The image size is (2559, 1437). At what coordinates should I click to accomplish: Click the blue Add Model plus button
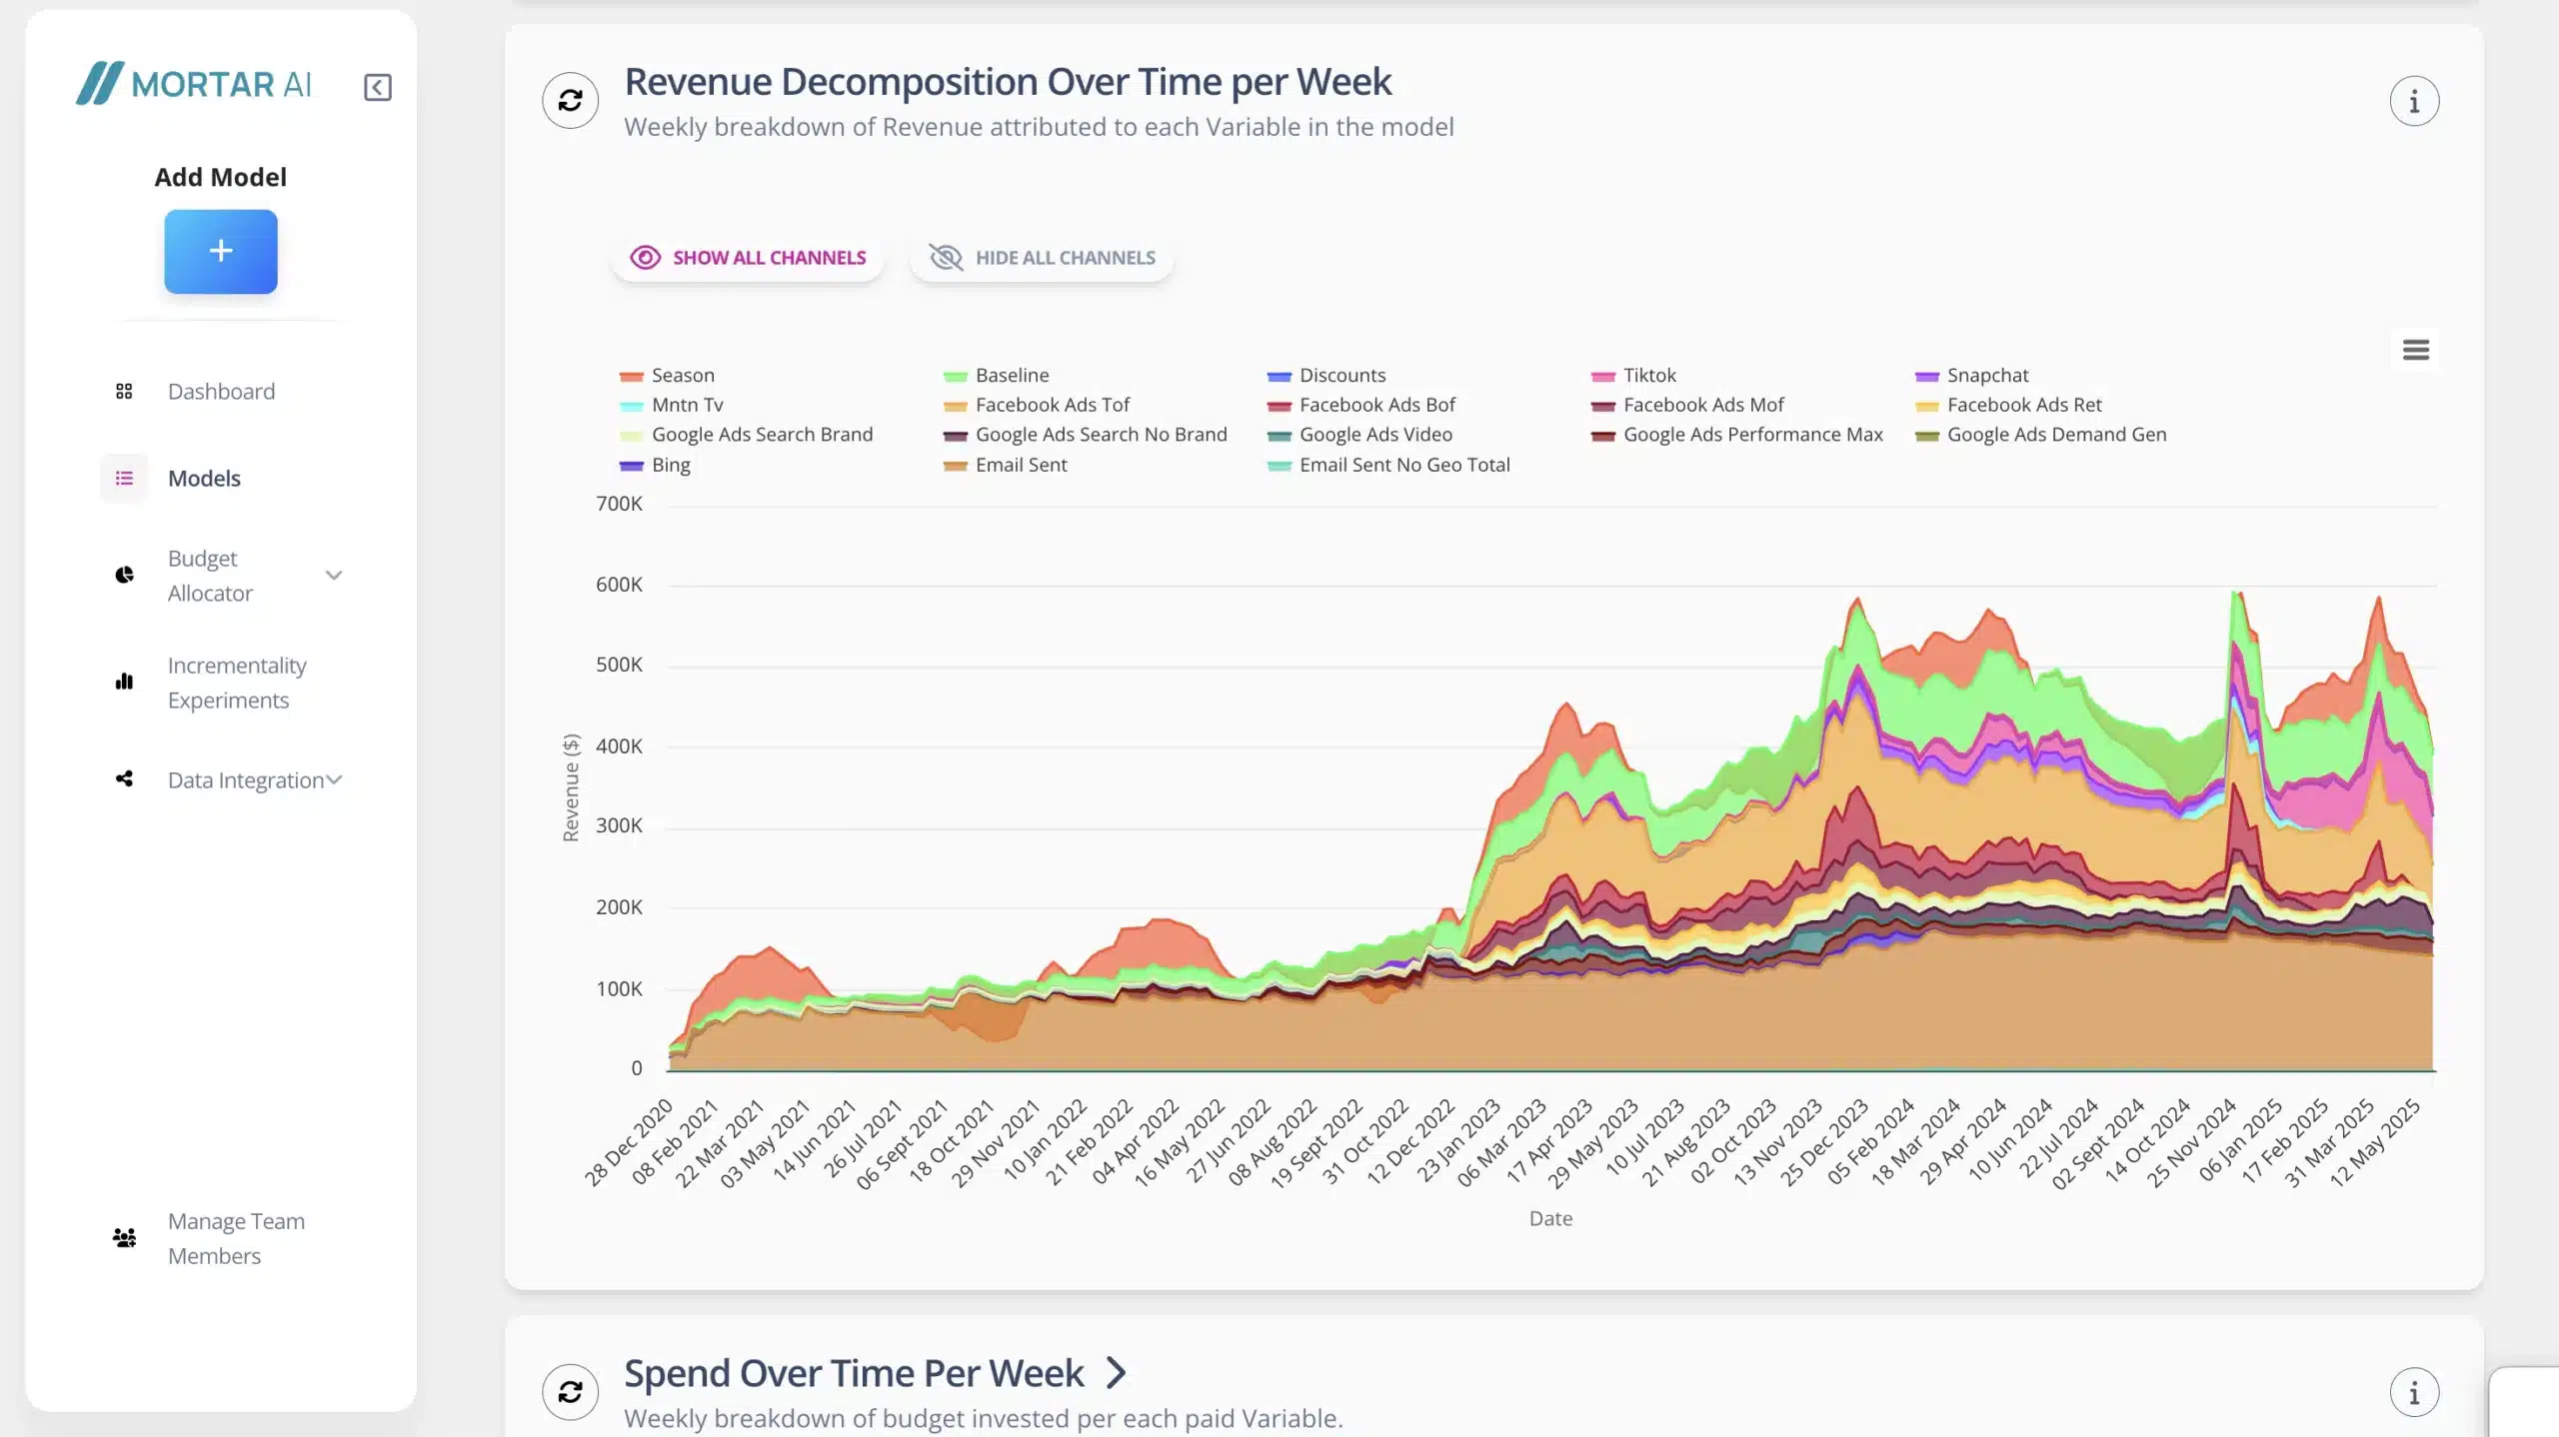[221, 251]
